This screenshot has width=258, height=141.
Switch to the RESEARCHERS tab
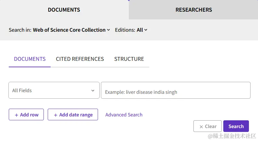194,10
